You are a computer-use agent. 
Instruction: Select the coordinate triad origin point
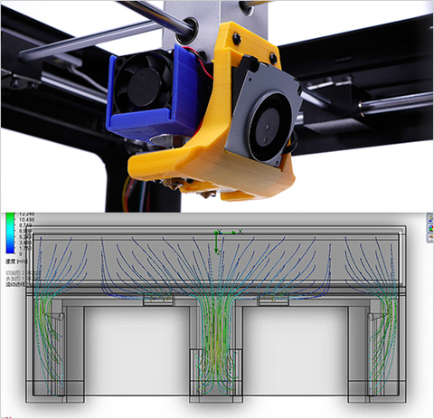click(x=216, y=233)
